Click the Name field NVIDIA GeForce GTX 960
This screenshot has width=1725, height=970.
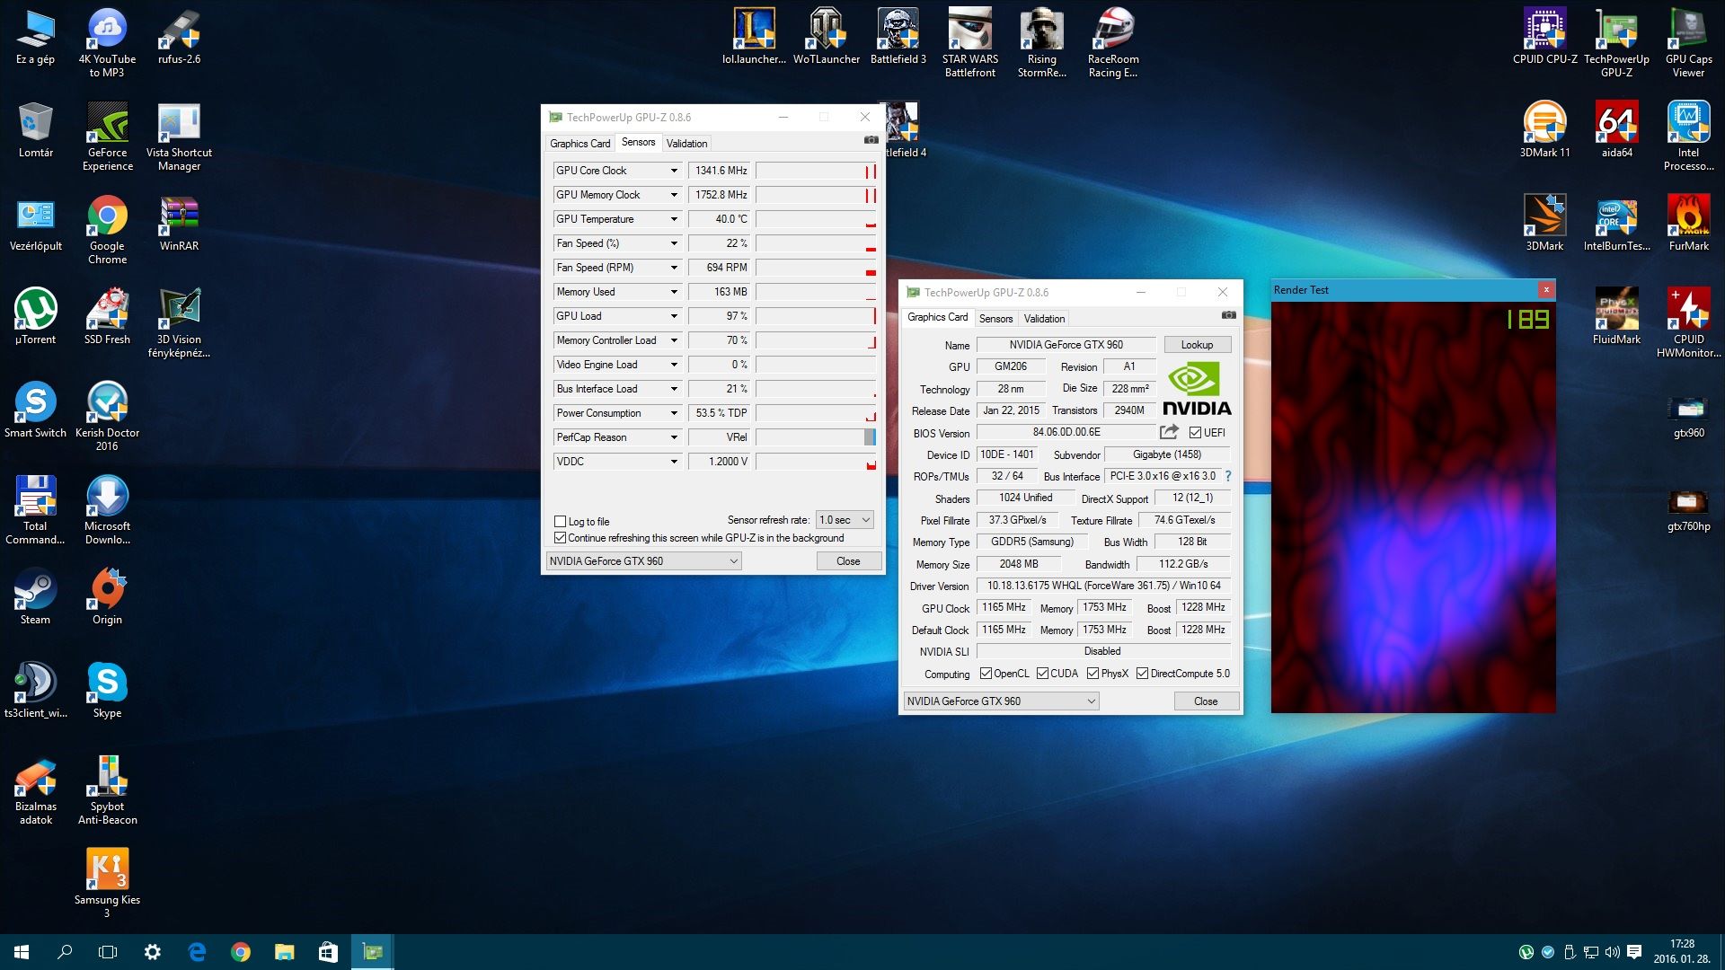click(1066, 345)
